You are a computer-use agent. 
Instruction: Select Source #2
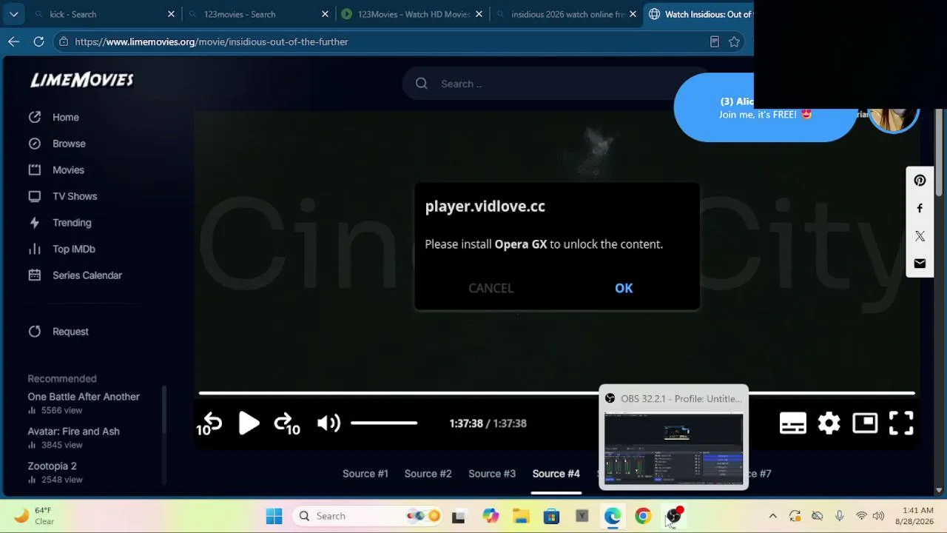tap(428, 474)
